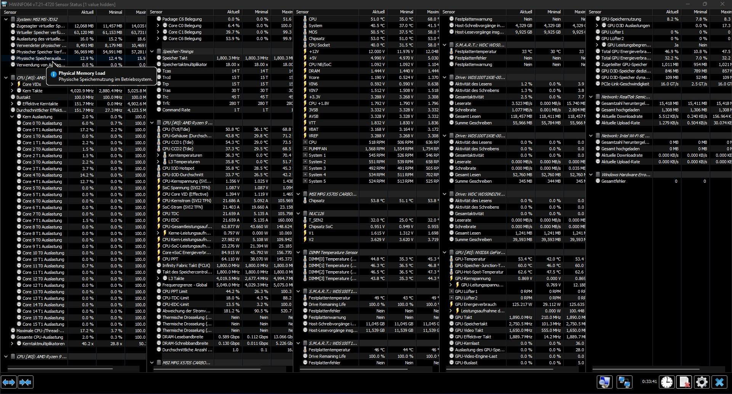Click the thermometer icon beside CPU CCD1 (Tdie)
The image size is (732, 394).
pyautogui.click(x=159, y=142)
